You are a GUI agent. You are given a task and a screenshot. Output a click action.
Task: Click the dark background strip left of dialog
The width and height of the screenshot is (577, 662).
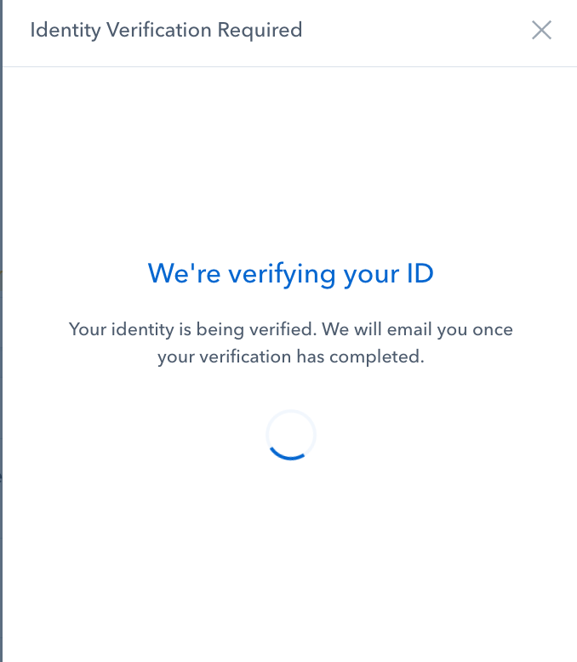tap(1, 340)
